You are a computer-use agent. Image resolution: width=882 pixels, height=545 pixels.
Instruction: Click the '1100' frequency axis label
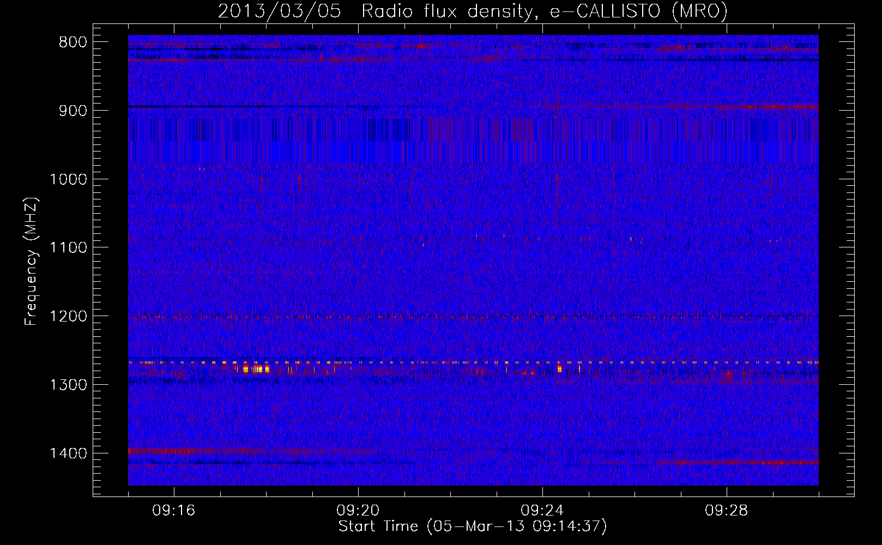tap(68, 247)
